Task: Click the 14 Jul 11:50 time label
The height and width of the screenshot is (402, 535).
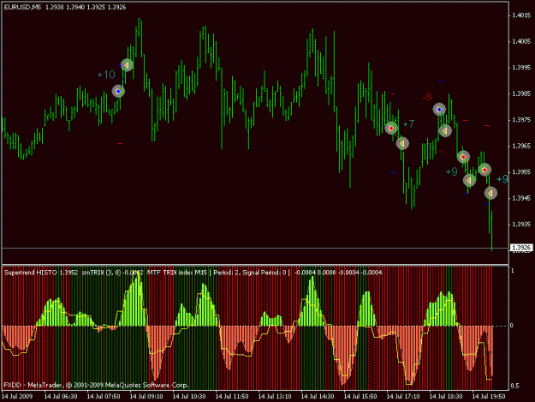Action: pyautogui.click(x=232, y=396)
